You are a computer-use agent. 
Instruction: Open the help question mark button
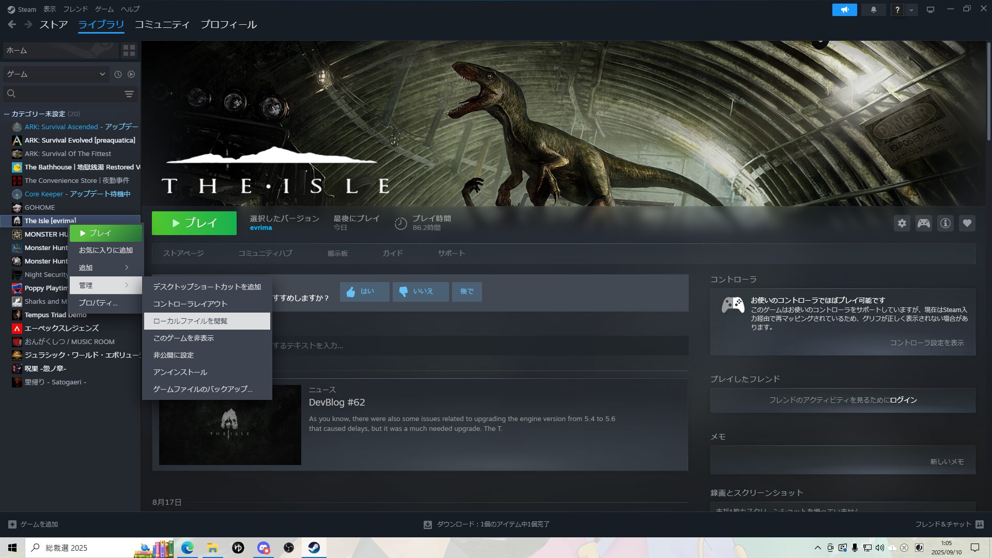[897, 10]
